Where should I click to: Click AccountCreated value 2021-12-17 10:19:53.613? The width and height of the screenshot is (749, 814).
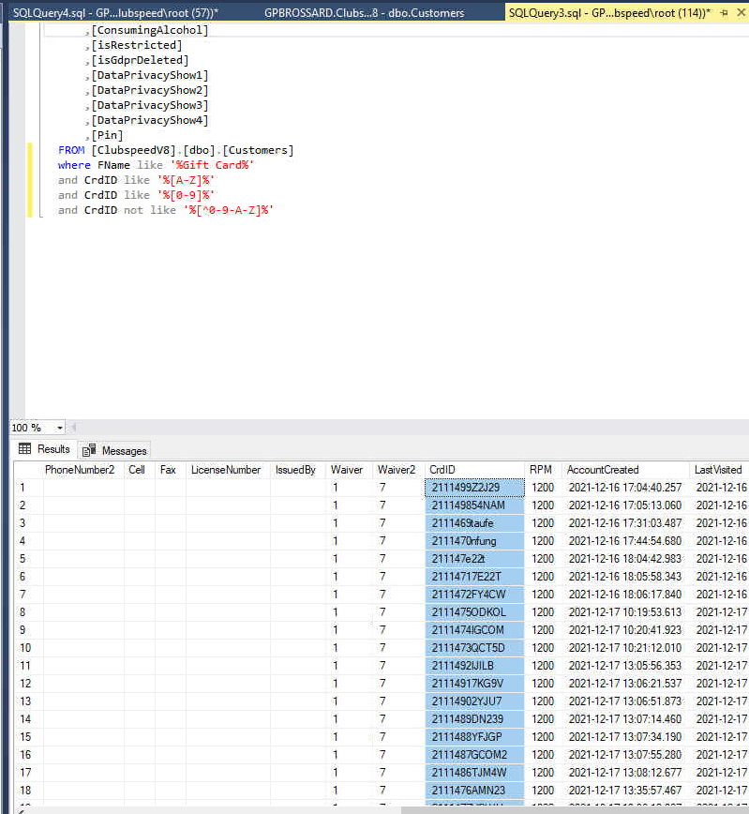(625, 612)
